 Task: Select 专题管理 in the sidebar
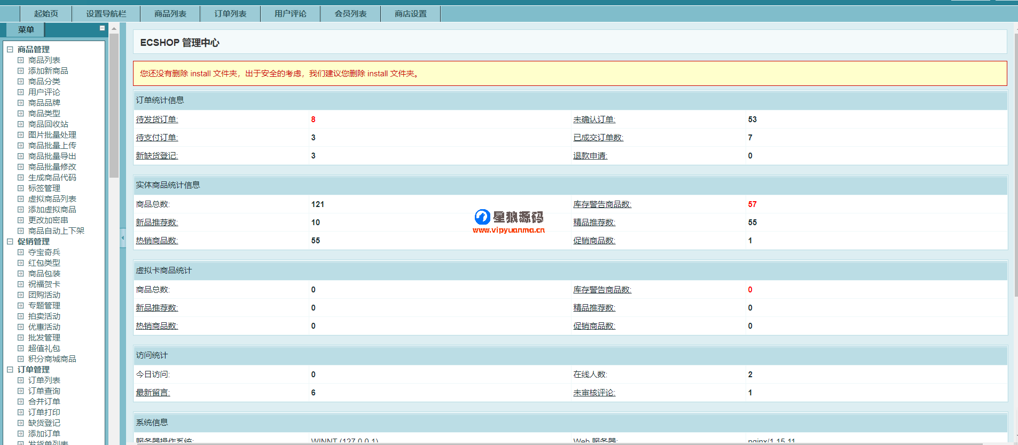pyautogui.click(x=44, y=305)
